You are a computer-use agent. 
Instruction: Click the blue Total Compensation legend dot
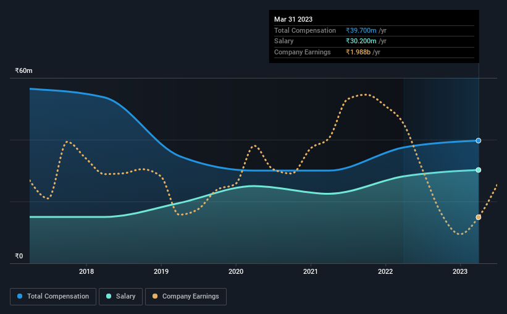coord(20,296)
